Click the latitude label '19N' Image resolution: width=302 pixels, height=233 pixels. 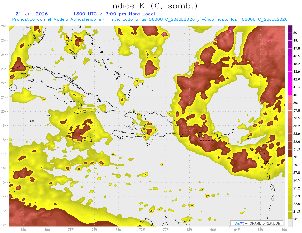pyautogui.click(x=4, y=125)
